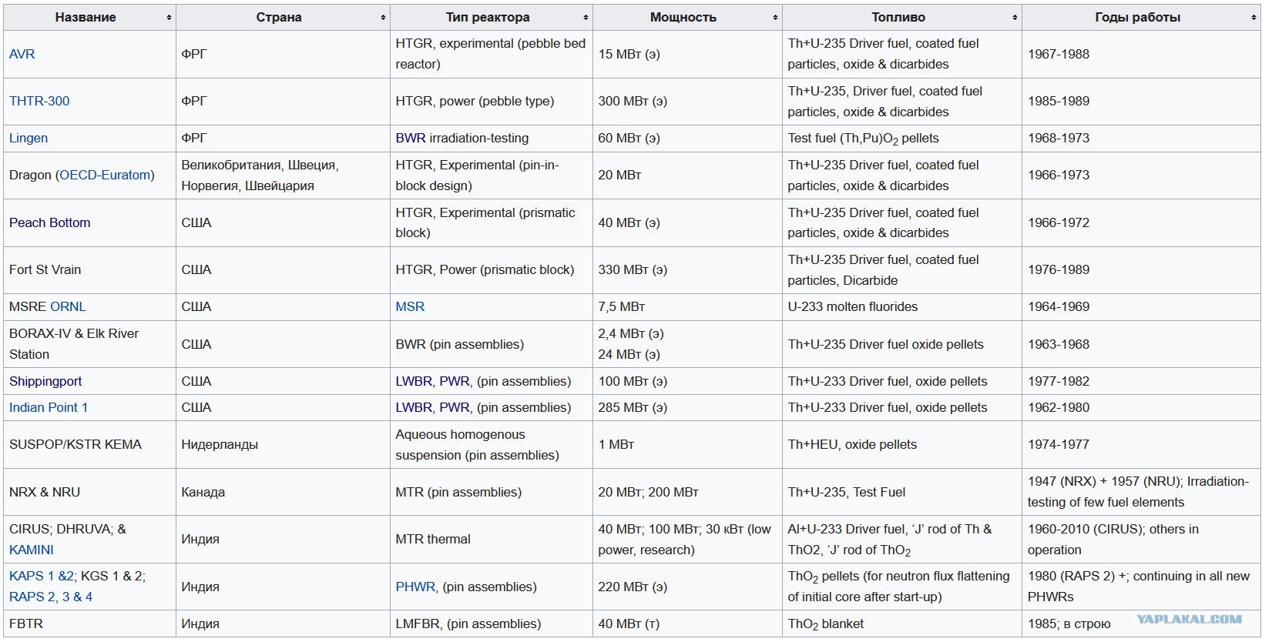Open the PHWR reactor type link
Viewport: 1262px width, 642px height.
(415, 587)
